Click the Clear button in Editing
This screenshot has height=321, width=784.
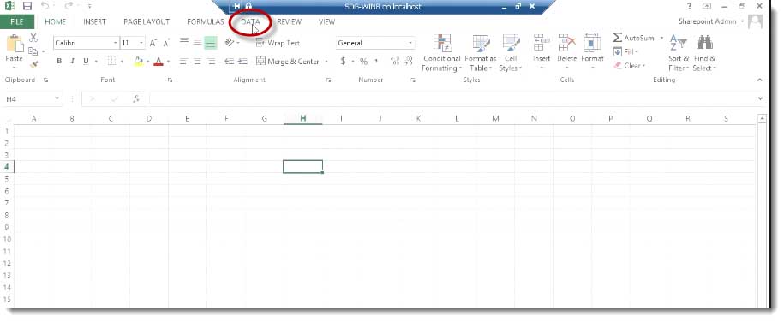(629, 65)
